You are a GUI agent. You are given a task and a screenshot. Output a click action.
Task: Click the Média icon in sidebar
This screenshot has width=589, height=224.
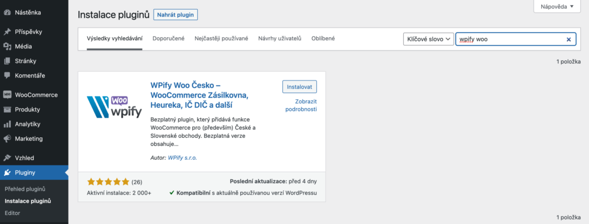(7, 47)
